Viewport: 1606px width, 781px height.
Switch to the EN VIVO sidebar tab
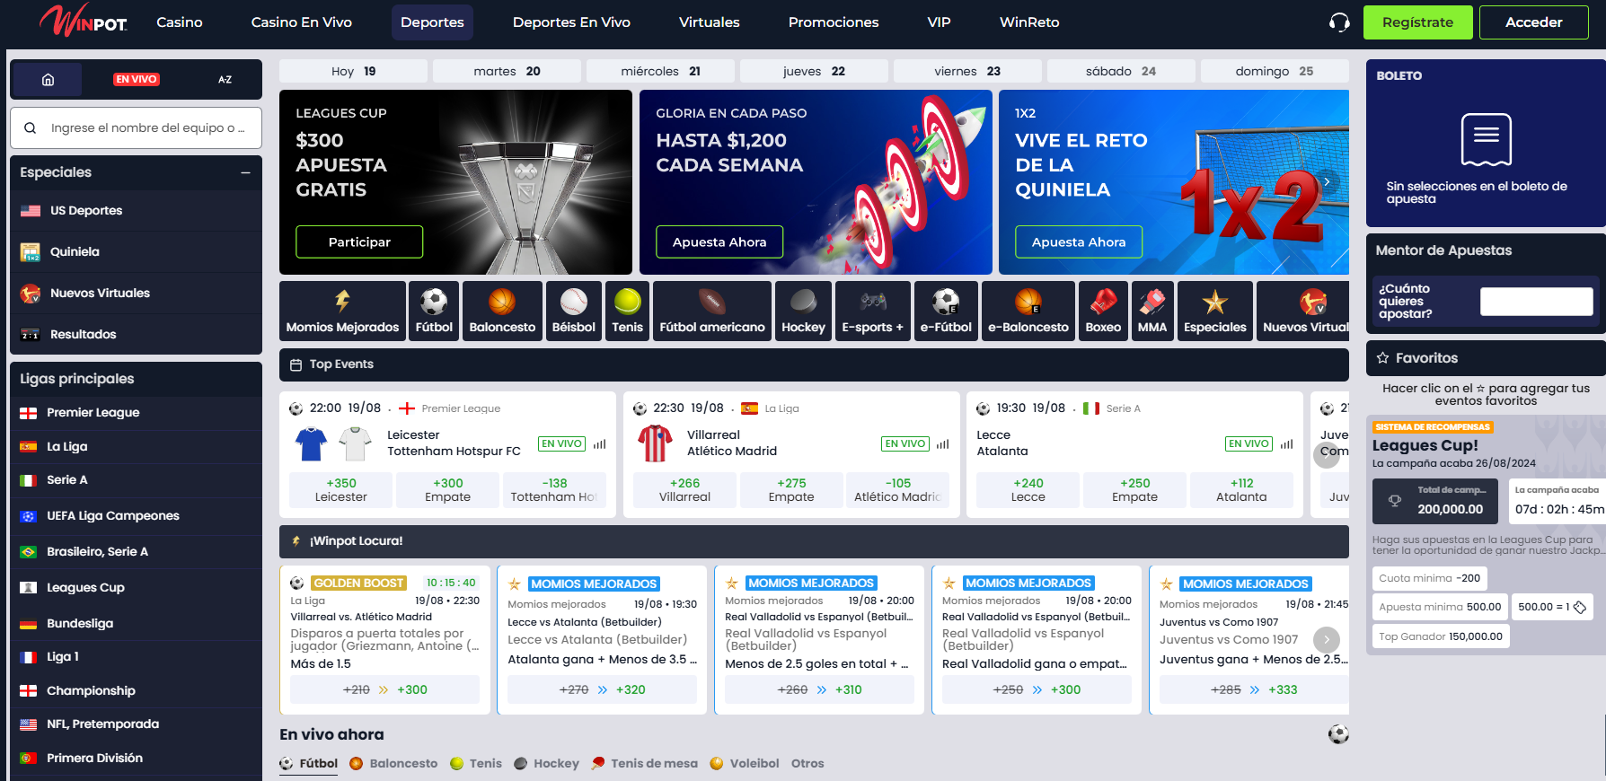tap(136, 79)
